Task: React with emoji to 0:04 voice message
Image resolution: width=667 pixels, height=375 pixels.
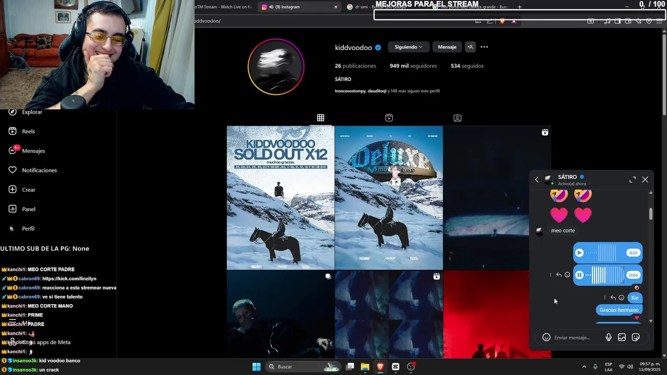Action: (x=567, y=274)
